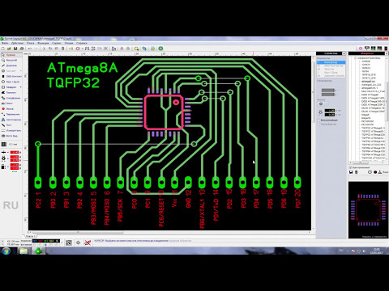
Task: Select SMD-Контактов row in properties list
Action: click(x=331, y=65)
